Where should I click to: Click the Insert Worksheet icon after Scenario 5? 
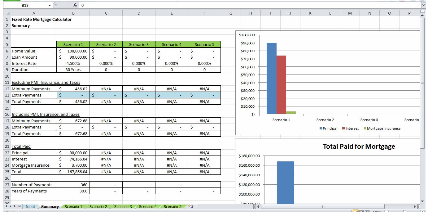[x=190, y=206]
